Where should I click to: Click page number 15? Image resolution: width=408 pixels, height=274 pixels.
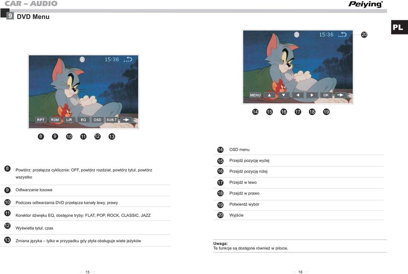[88, 272]
